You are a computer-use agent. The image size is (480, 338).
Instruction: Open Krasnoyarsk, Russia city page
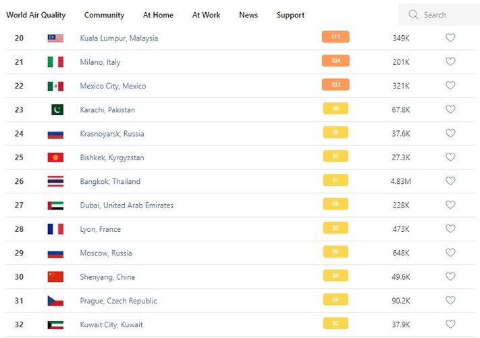click(x=111, y=134)
